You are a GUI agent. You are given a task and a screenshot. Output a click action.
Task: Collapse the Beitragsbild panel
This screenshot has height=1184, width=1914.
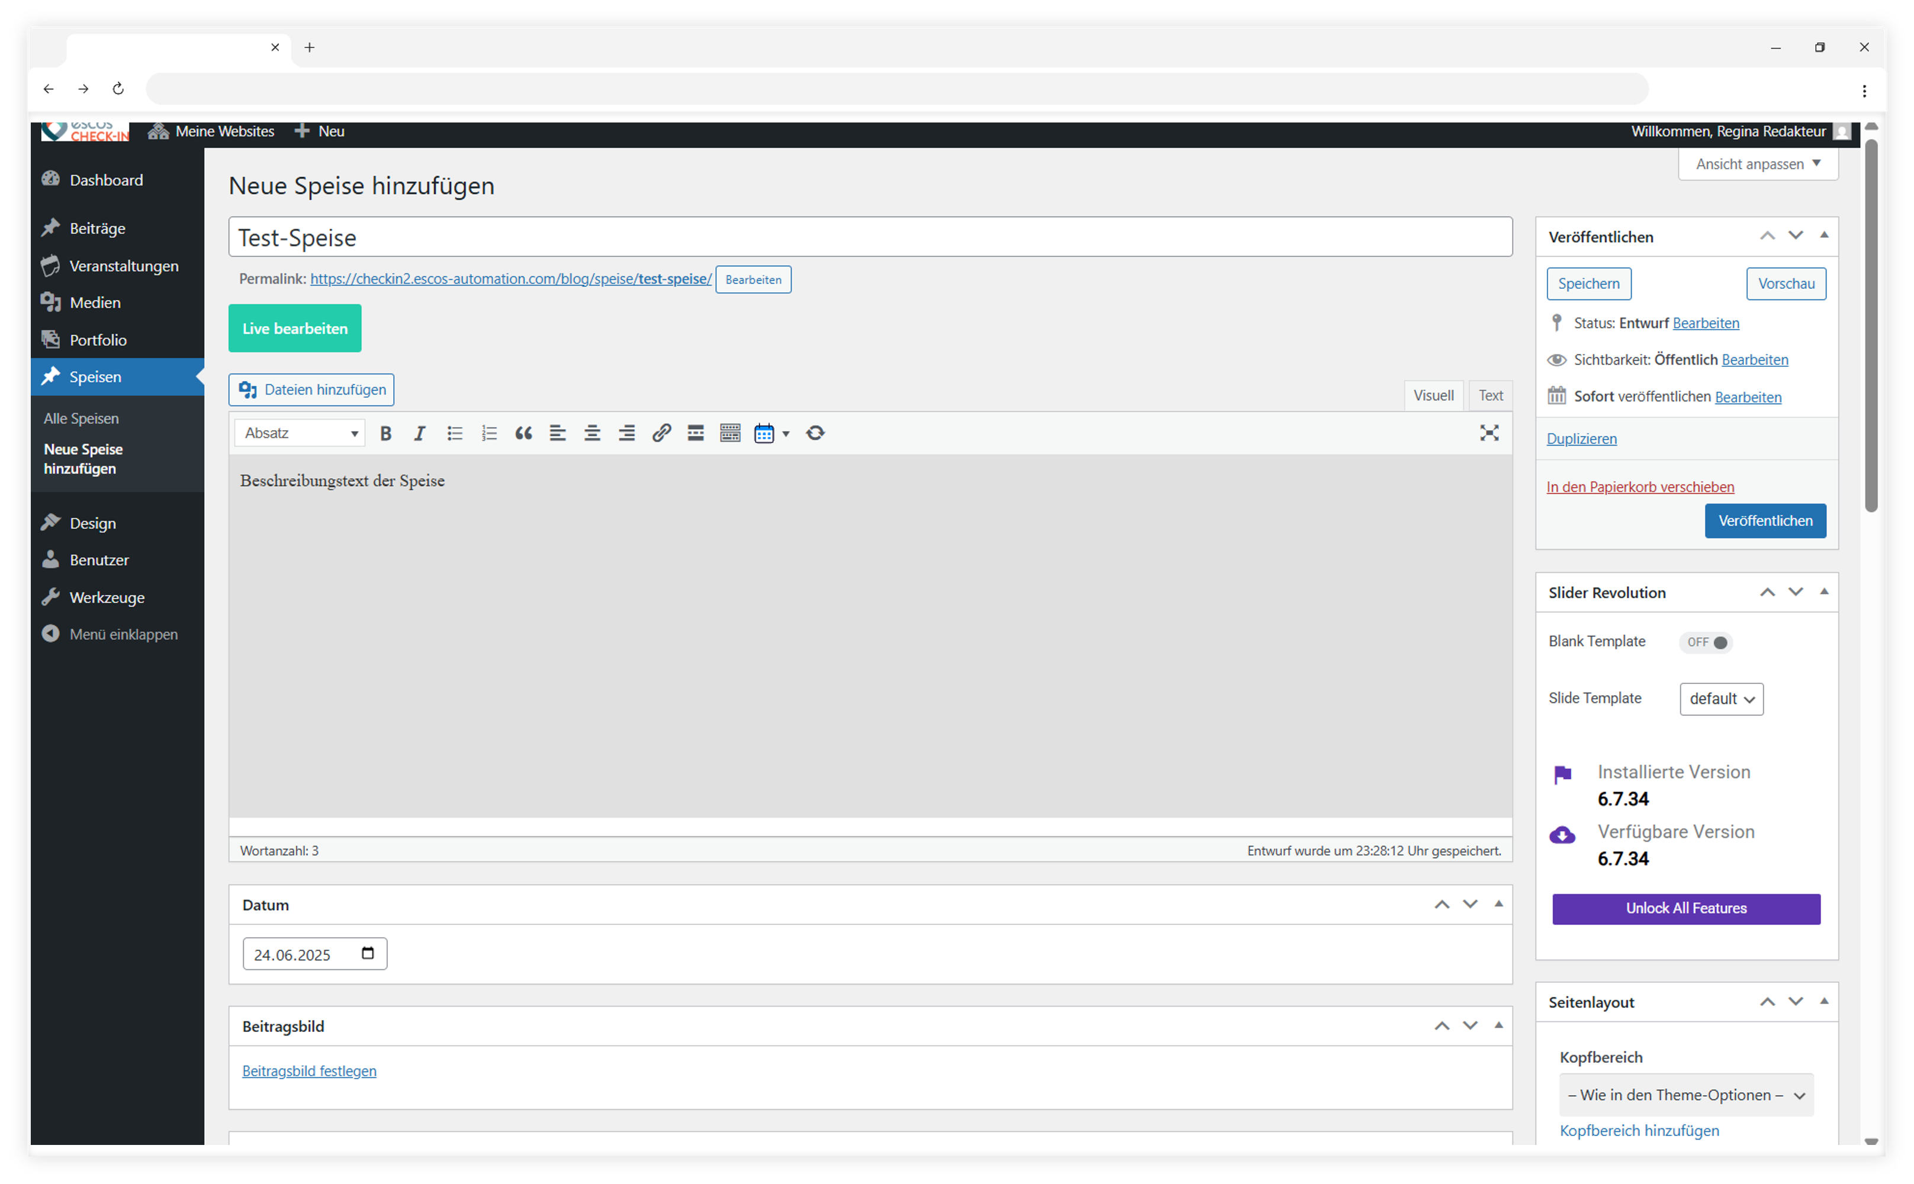[x=1498, y=1026]
